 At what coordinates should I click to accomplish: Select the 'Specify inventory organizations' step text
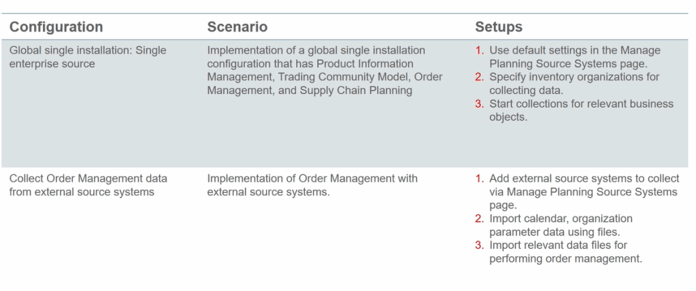(574, 83)
